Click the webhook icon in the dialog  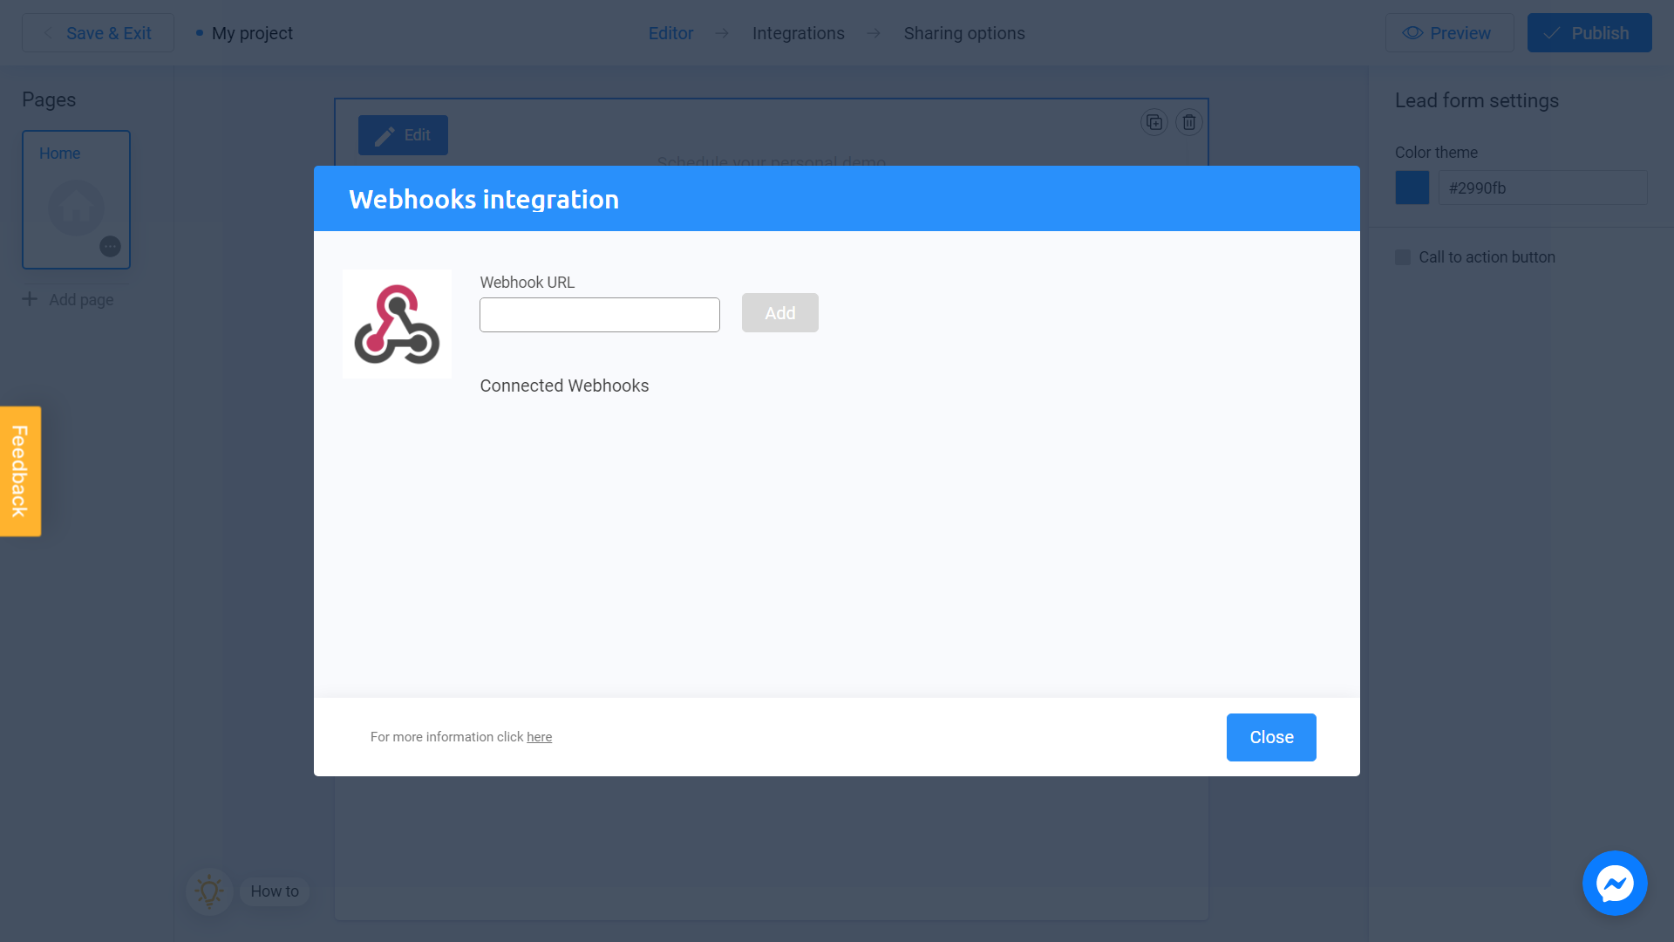point(397,324)
